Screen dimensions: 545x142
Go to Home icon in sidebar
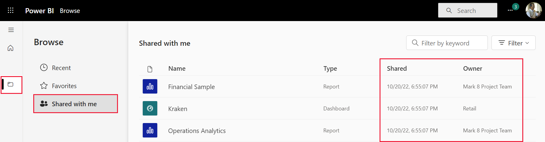click(x=11, y=48)
